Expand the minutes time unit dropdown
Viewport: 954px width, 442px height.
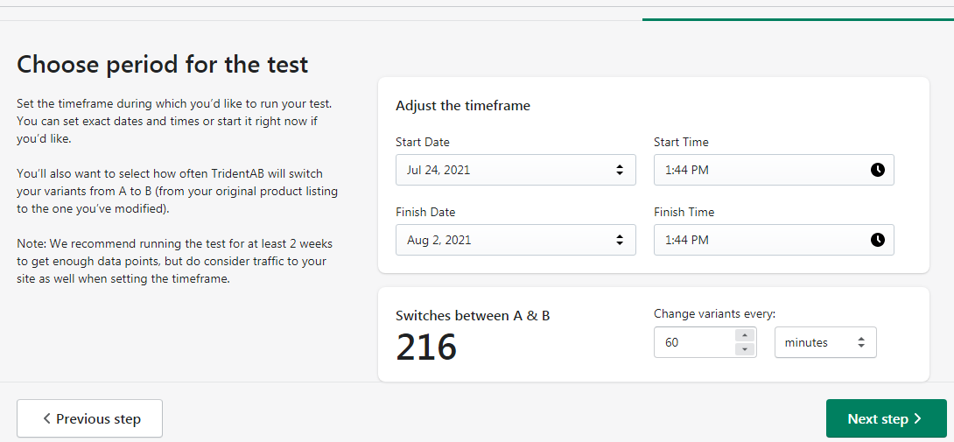[824, 343]
